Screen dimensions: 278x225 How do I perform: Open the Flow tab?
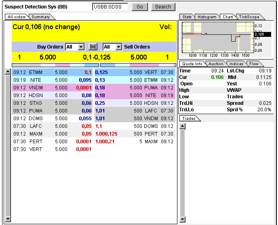click(254, 64)
